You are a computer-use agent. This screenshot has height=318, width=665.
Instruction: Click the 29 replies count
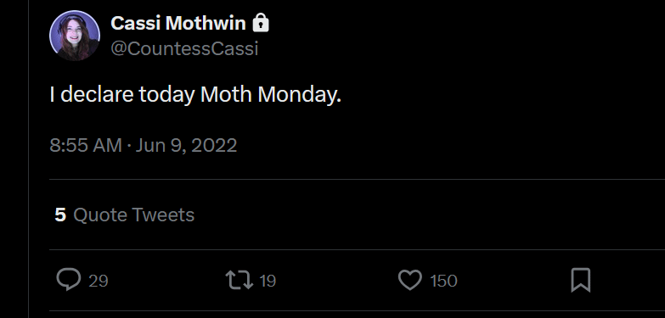click(99, 281)
